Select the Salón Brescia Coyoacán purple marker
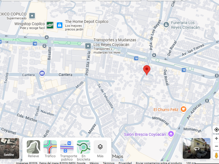The width and height of the screenshot is (219, 164). pos(171,134)
